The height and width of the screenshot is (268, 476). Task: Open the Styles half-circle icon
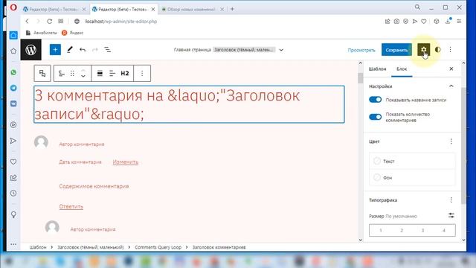pyautogui.click(x=437, y=50)
